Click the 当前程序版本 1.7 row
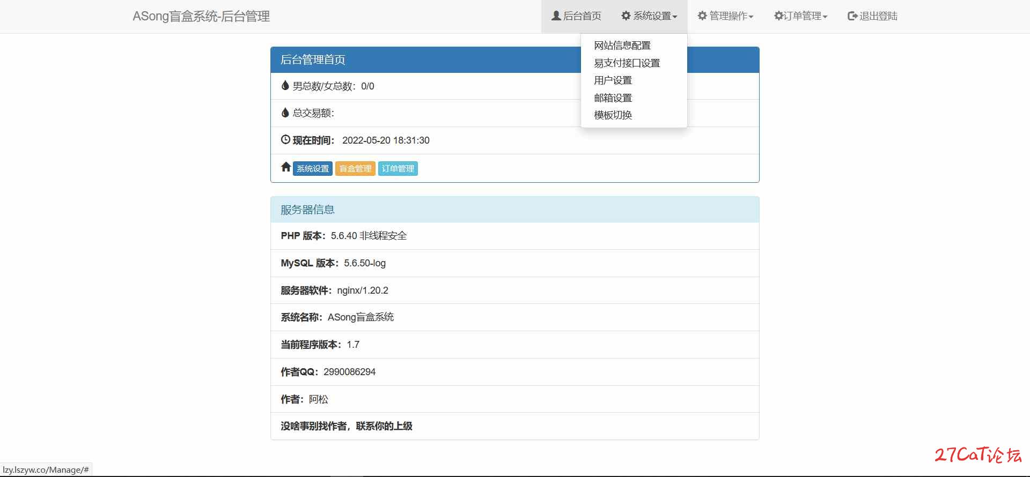Viewport: 1030px width, 477px height. pyautogui.click(x=515, y=345)
